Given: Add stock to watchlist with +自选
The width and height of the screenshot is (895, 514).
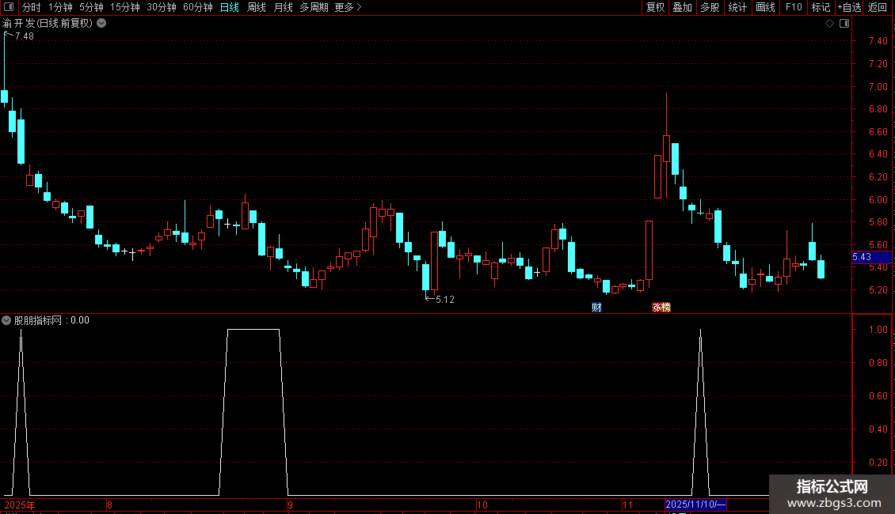Looking at the screenshot, I should click(849, 7).
